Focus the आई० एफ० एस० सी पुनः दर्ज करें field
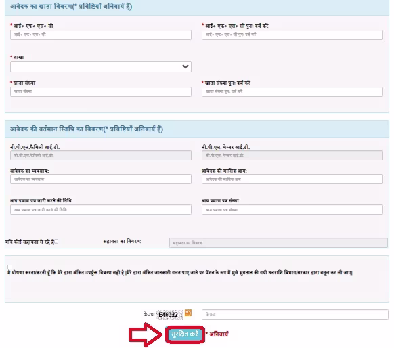Viewport: 394px width, 348px height. click(x=292, y=35)
